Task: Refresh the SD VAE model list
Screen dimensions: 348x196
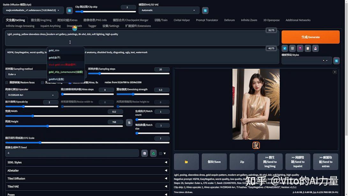Action: (x=205, y=11)
